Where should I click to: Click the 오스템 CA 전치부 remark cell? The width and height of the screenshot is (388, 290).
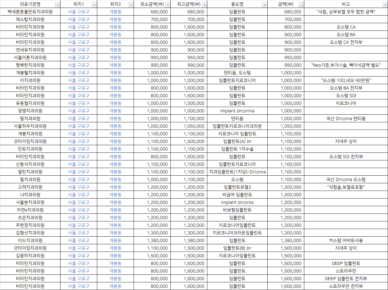[x=346, y=42]
